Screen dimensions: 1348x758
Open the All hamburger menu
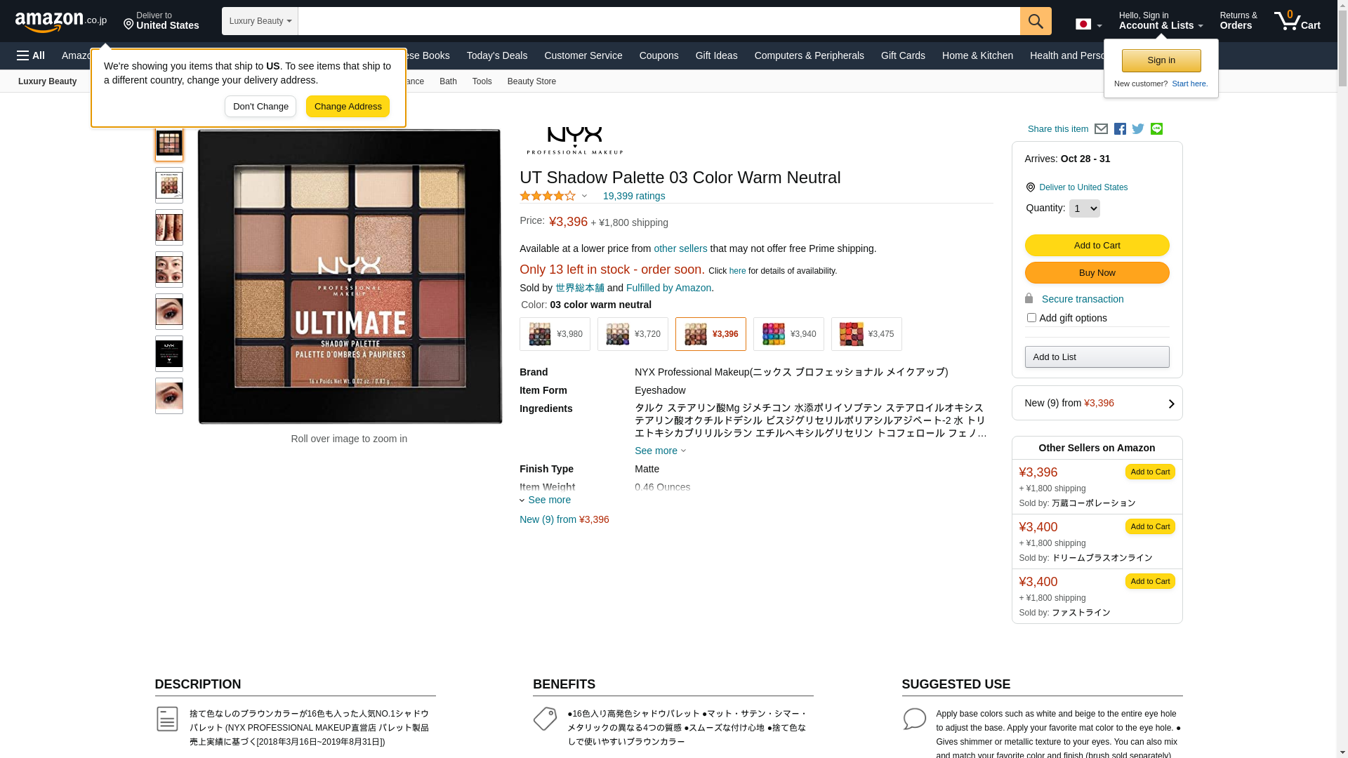click(31, 55)
